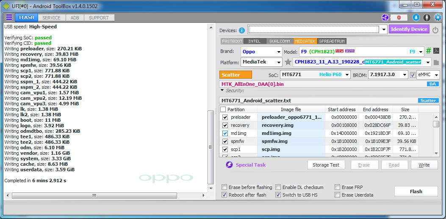Screen dimensions: 446x219
Task: Click the blue download update icon
Action: click(x=416, y=18)
